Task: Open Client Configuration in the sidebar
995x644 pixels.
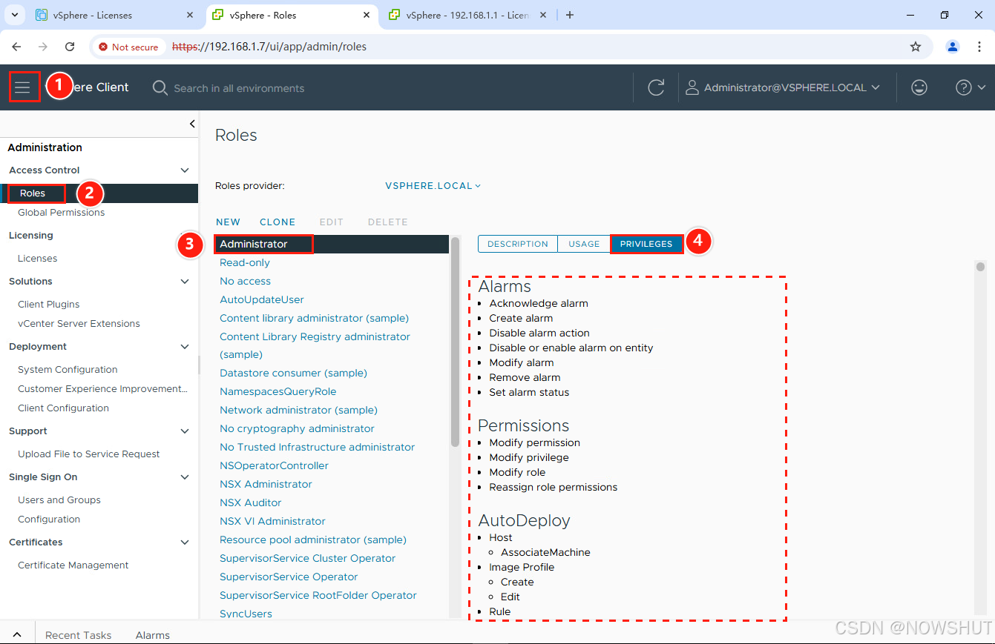Action: (x=64, y=408)
